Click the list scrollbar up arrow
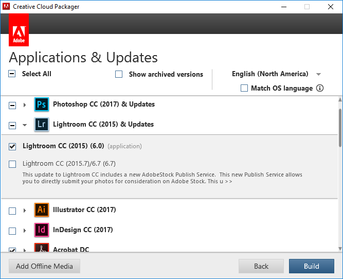This screenshot has height=279, width=343. tap(340, 99)
